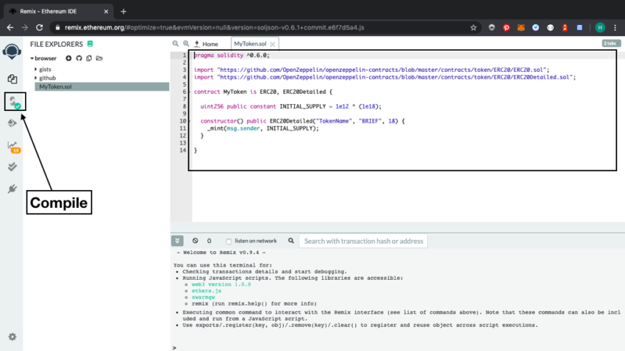Open the analysis icon with 19 badge
Viewport: 625px width, 351px height.
tap(12, 146)
